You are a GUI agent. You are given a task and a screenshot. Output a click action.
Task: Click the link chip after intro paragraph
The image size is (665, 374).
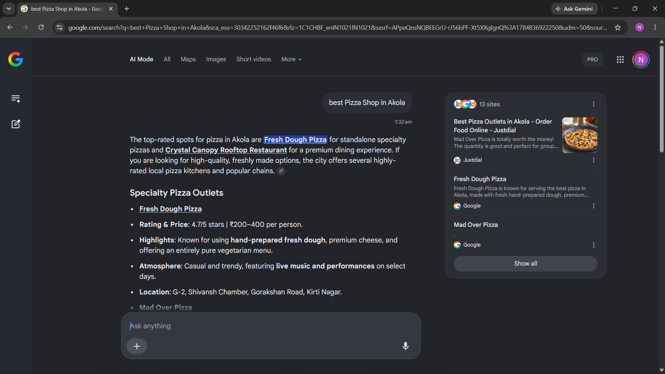[x=281, y=171]
